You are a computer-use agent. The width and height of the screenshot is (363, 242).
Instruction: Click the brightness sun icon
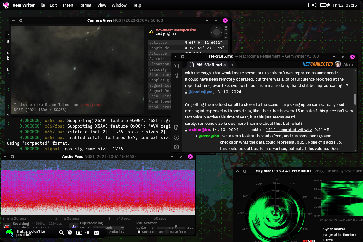[88, 233]
